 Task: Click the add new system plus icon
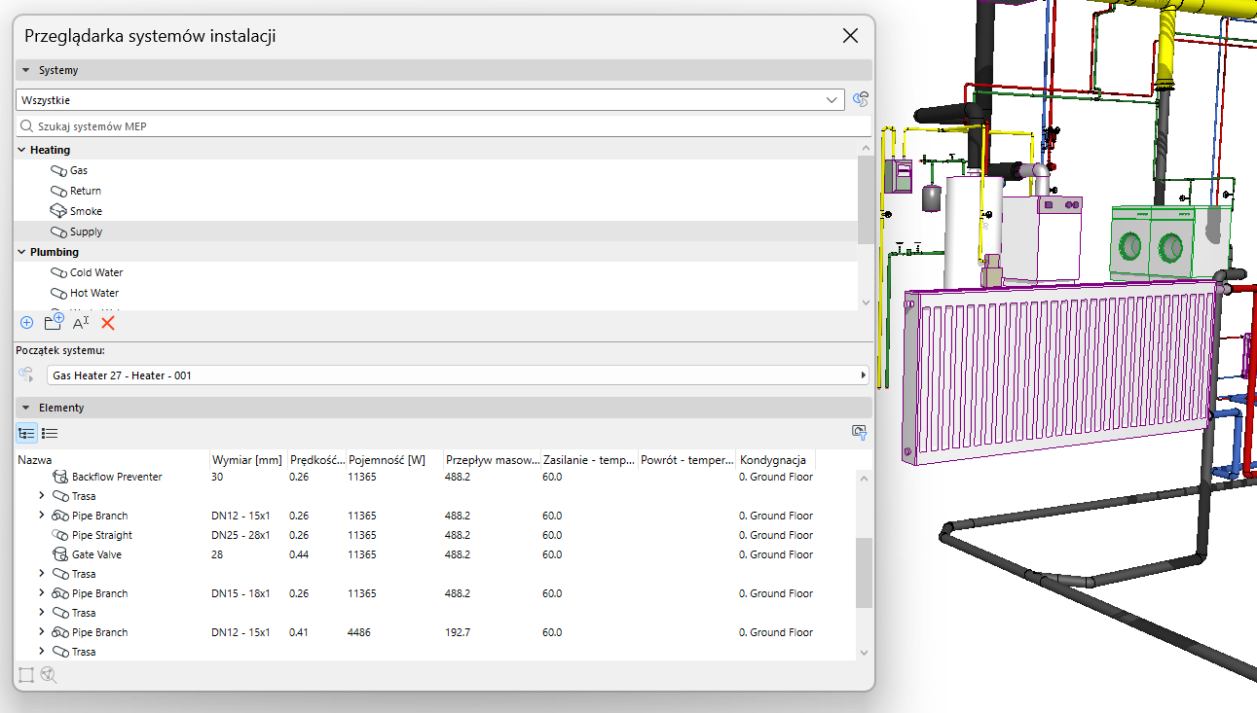click(26, 322)
